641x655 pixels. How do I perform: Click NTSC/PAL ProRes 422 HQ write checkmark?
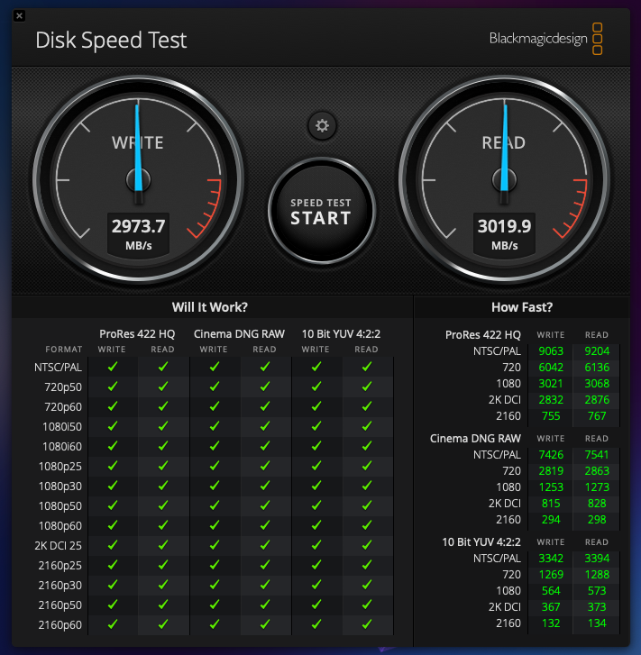[113, 367]
